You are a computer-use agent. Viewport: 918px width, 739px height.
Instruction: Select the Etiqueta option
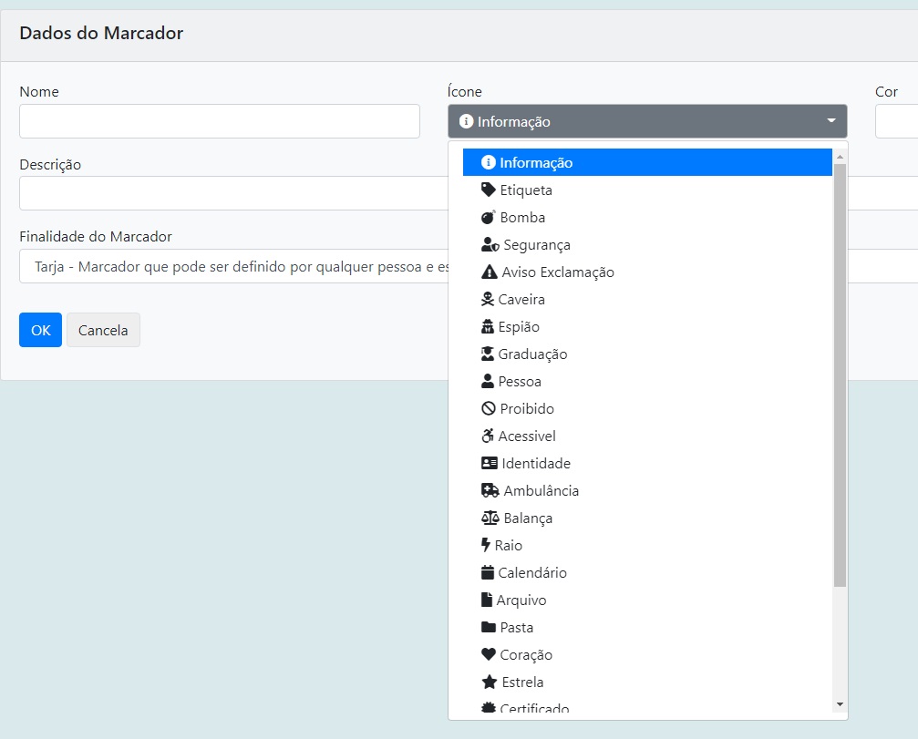(x=526, y=190)
